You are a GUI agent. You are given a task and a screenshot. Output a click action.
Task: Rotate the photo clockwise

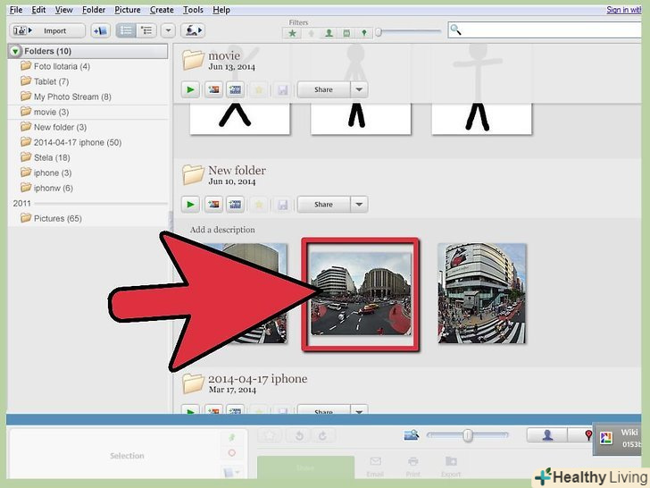click(x=322, y=436)
